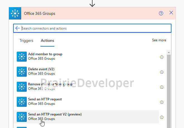Click the Office 365 Groups panel title
The width and height of the screenshot is (184, 128).
pyautogui.click(x=40, y=13)
